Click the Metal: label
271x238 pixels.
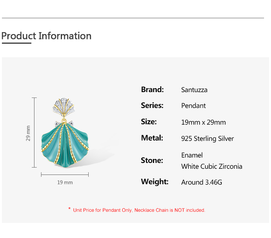tap(152, 138)
